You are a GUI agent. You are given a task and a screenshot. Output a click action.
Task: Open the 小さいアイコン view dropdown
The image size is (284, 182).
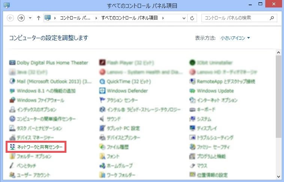[x=235, y=38]
